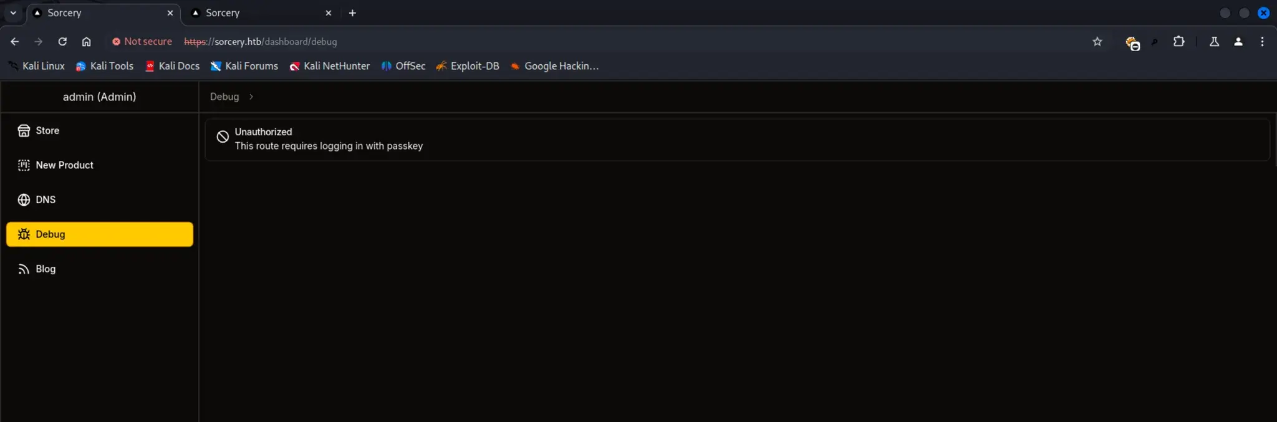The width and height of the screenshot is (1277, 422).
Task: Bookmark this page with the star
Action: coord(1097,42)
